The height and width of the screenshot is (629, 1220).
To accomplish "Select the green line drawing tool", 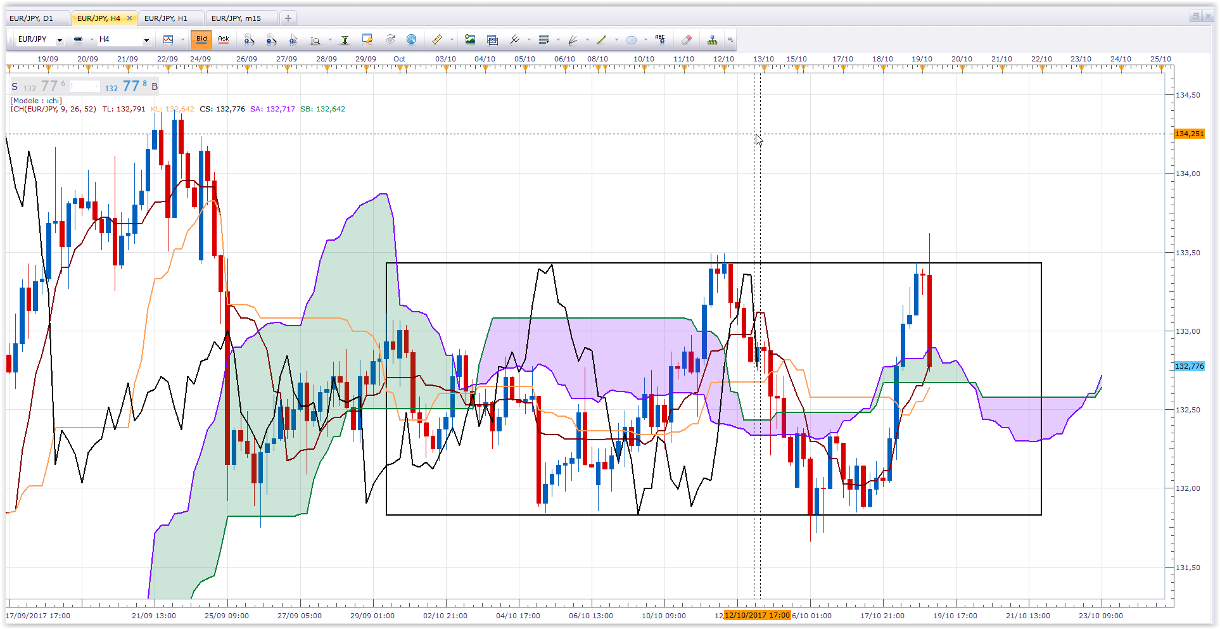I will pyautogui.click(x=602, y=39).
